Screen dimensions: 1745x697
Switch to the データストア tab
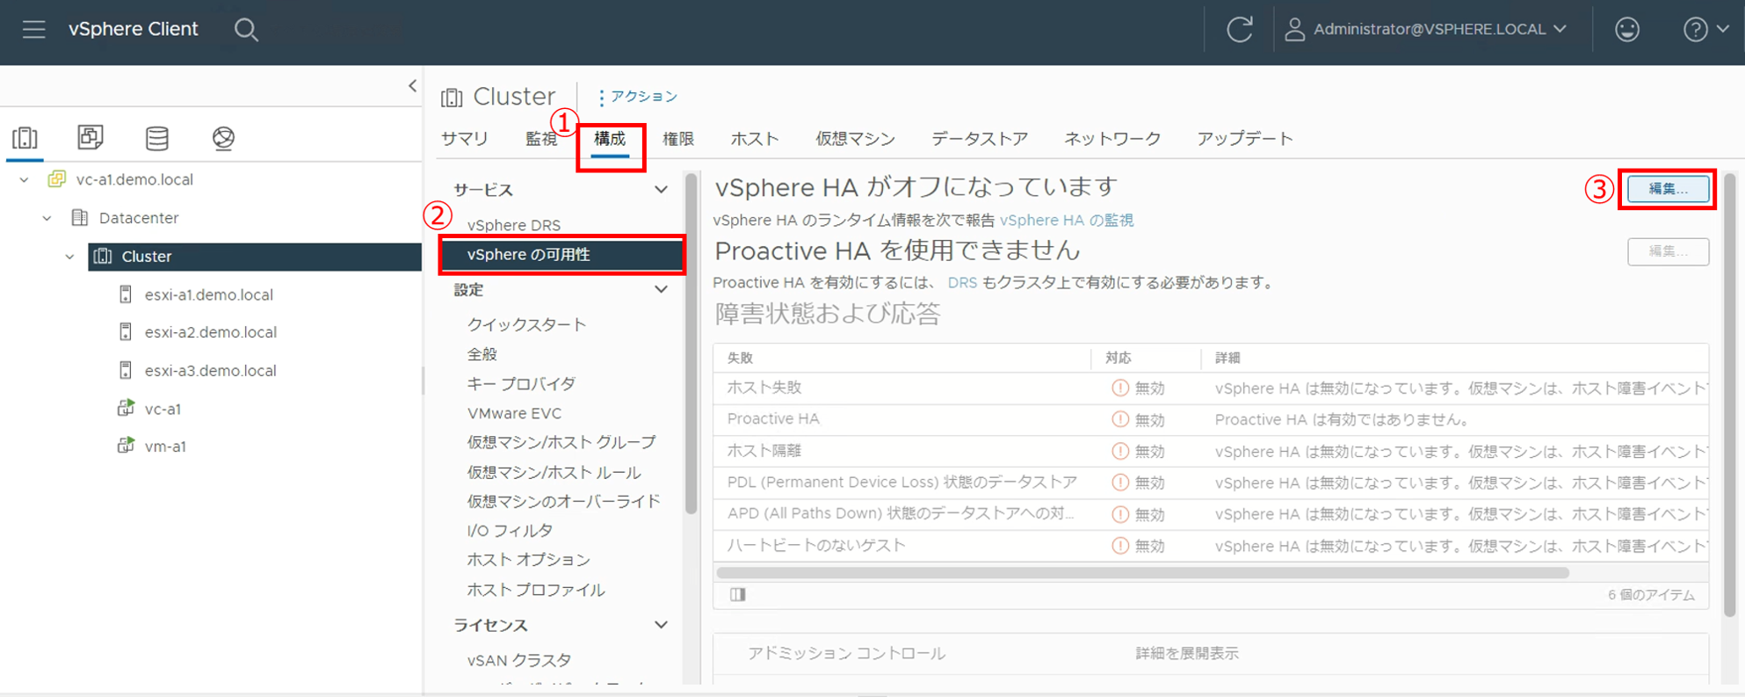point(980,139)
